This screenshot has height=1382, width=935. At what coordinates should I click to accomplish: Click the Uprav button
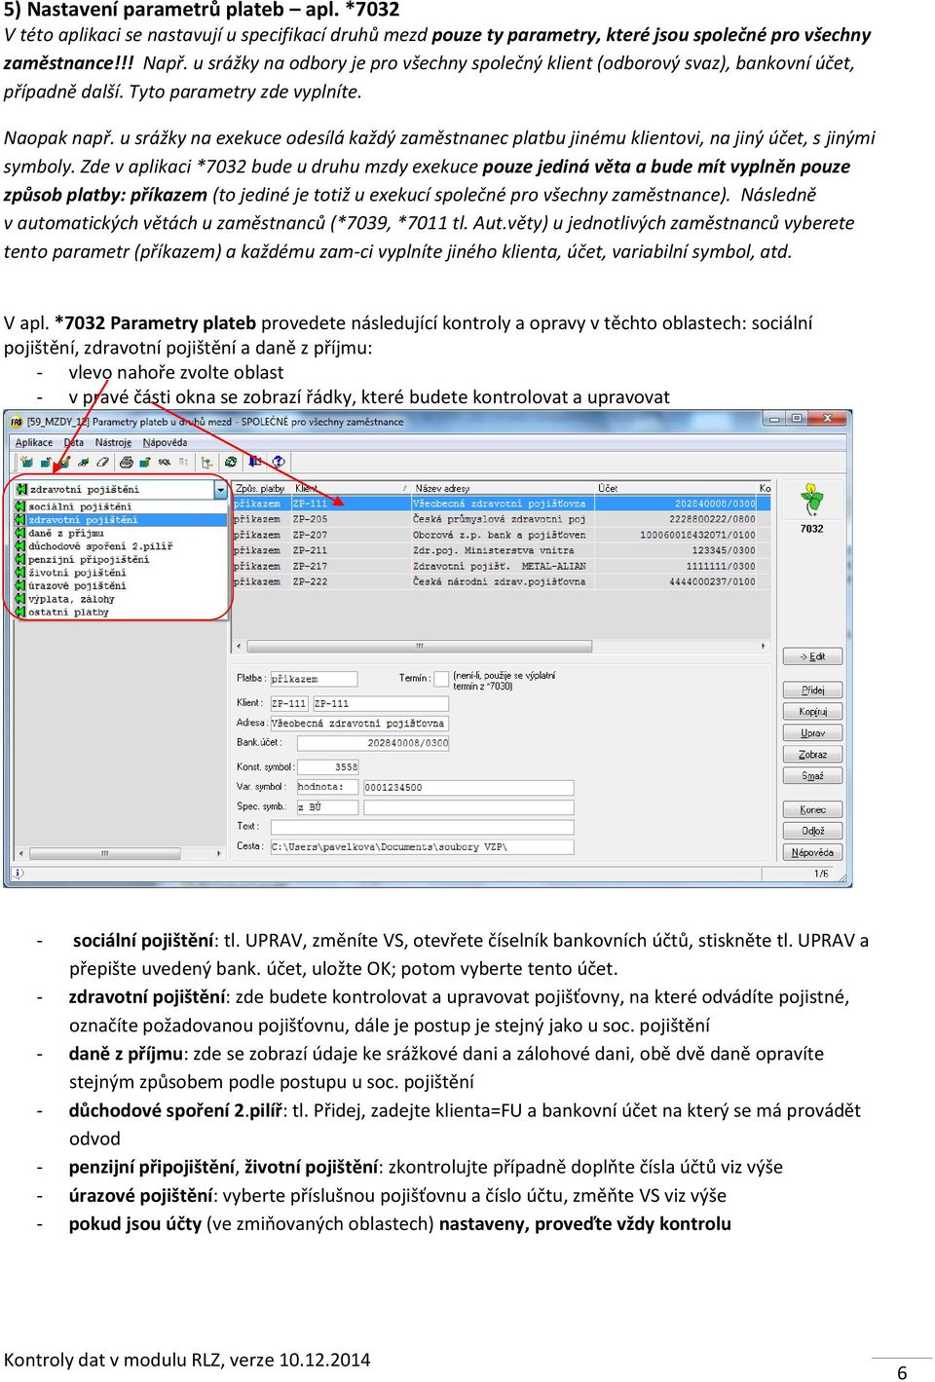click(x=812, y=732)
